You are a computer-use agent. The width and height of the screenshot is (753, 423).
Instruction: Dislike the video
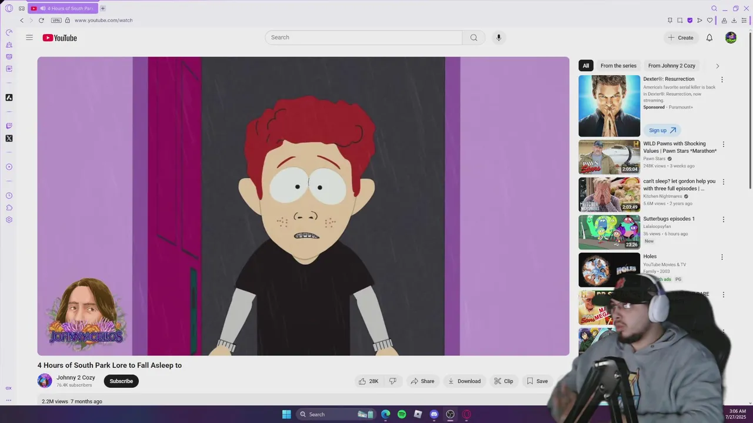click(x=393, y=381)
